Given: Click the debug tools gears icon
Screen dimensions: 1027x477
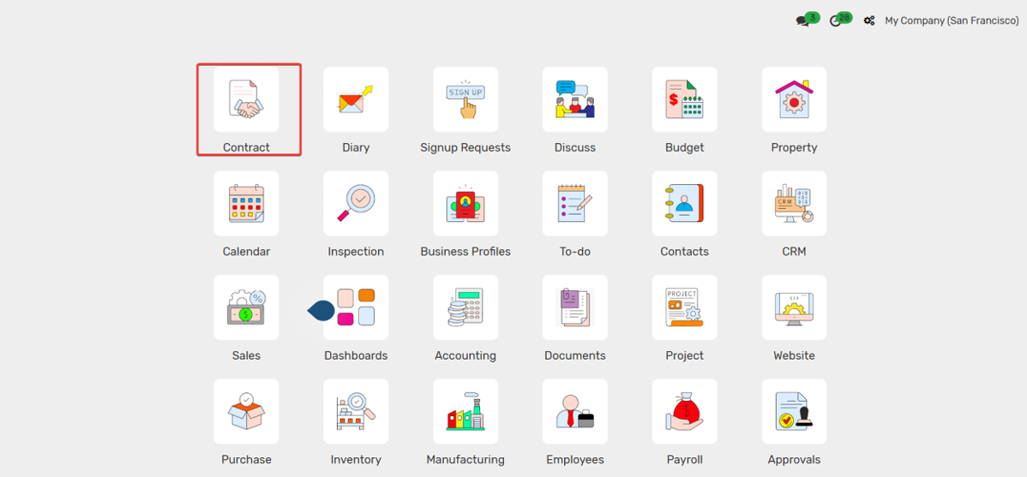Looking at the screenshot, I should click(x=869, y=21).
